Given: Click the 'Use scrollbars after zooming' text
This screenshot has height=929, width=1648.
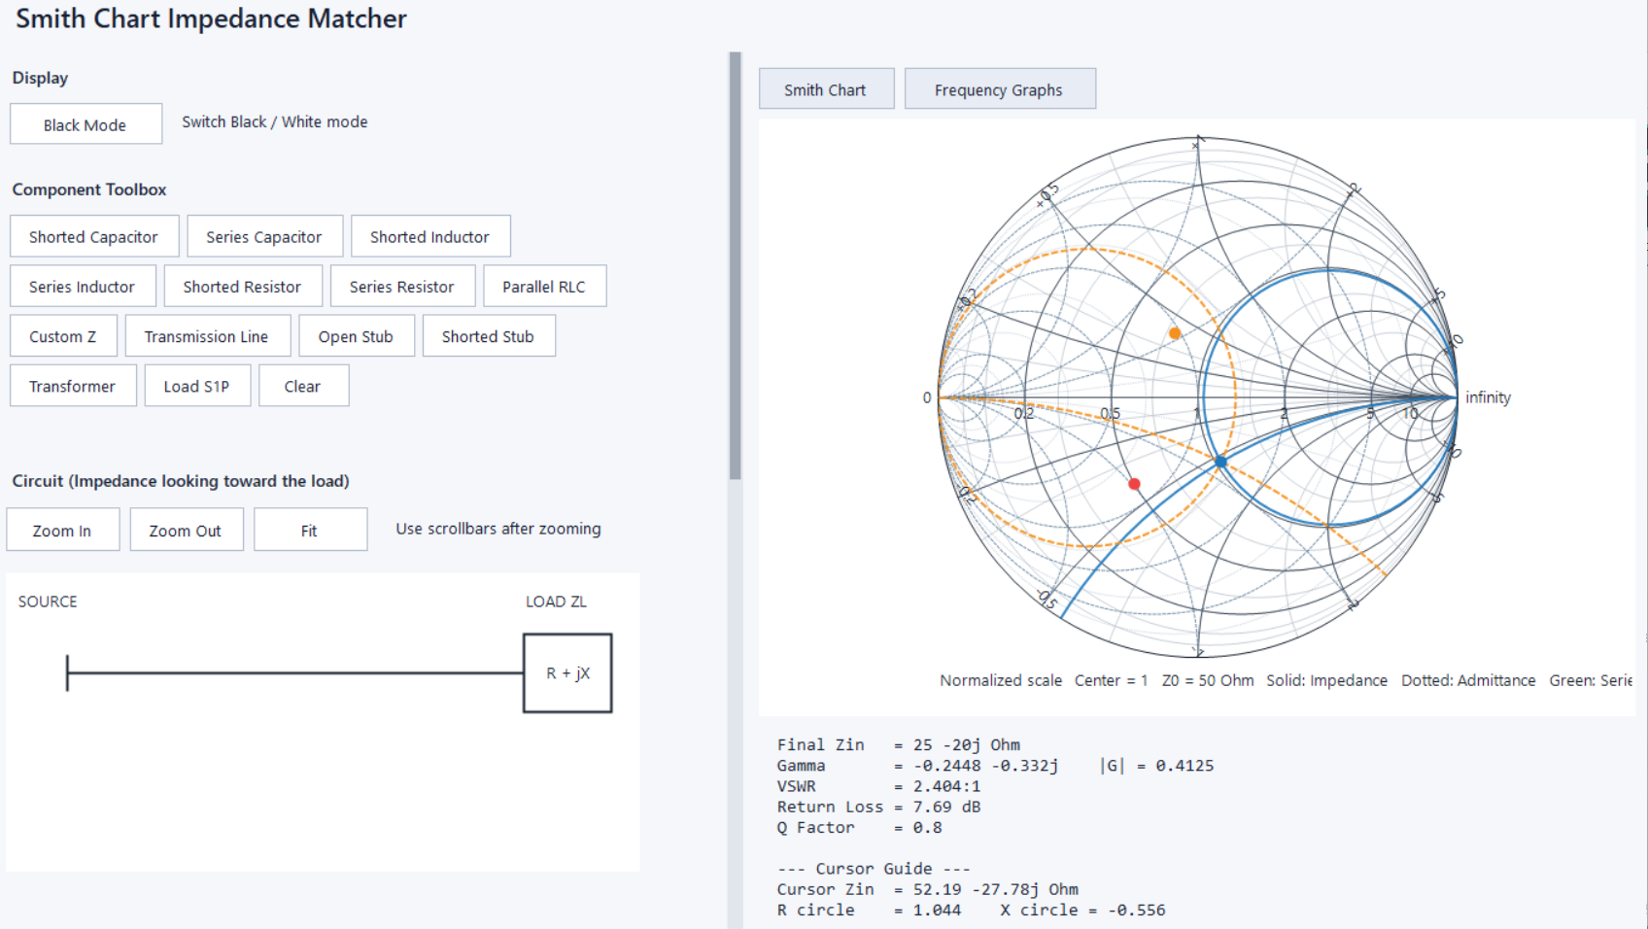Looking at the screenshot, I should (498, 529).
